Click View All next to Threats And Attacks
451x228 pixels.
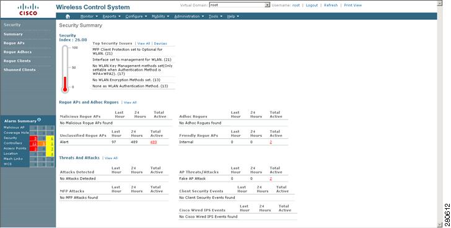pos(111,158)
